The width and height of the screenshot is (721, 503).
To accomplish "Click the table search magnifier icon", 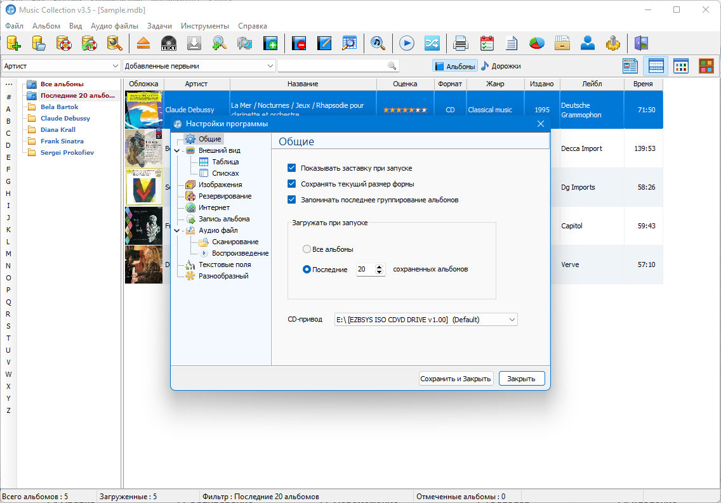I will (x=350, y=43).
